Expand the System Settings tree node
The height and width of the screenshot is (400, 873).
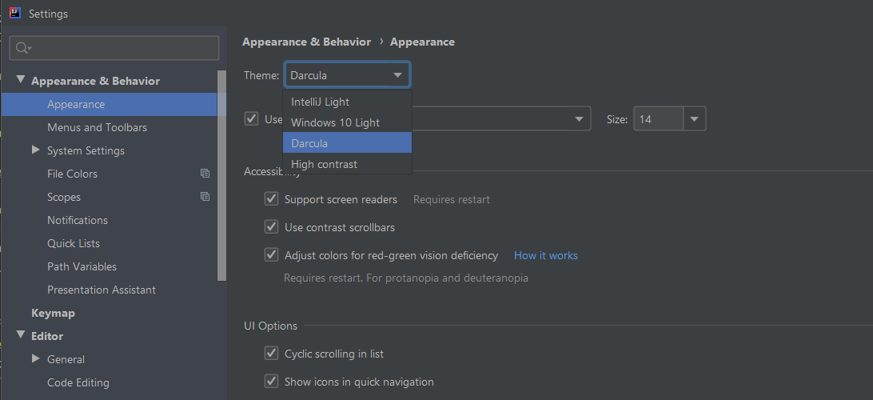[x=36, y=150]
